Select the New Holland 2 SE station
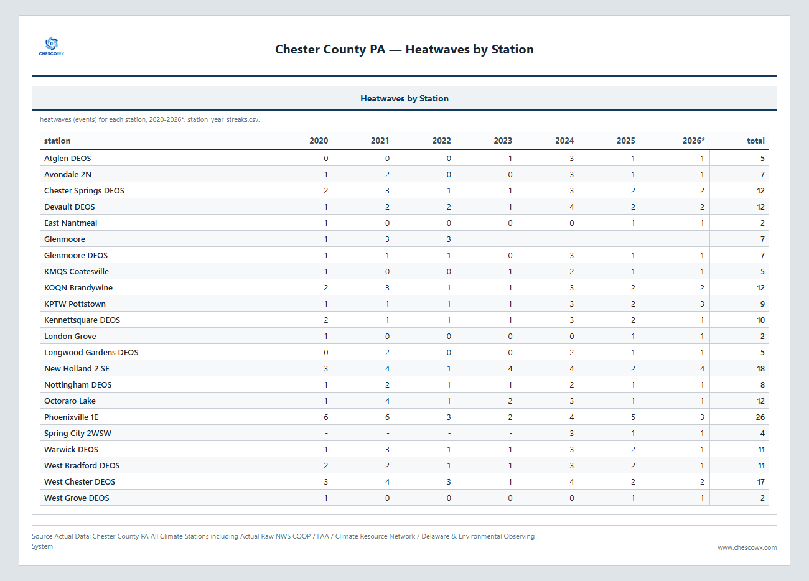Image resolution: width=809 pixels, height=581 pixels. coord(77,368)
